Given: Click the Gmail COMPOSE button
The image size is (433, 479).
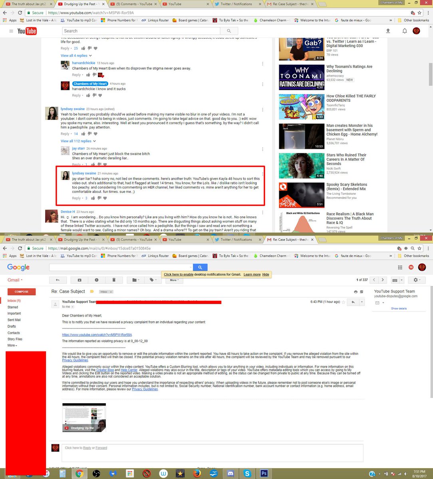Looking at the screenshot, I should pyautogui.click(x=22, y=291).
